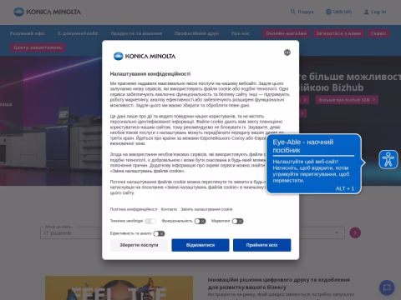The width and height of the screenshot is (401, 300).
Task: Click the Сервіс button
Action: [378, 33]
